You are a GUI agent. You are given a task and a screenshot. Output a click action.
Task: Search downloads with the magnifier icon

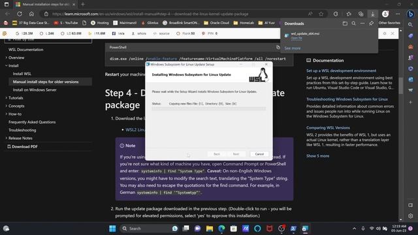353,23
